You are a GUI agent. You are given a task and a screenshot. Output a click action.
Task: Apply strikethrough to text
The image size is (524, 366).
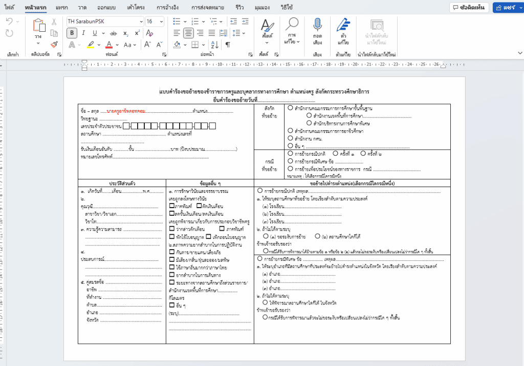pos(114,33)
